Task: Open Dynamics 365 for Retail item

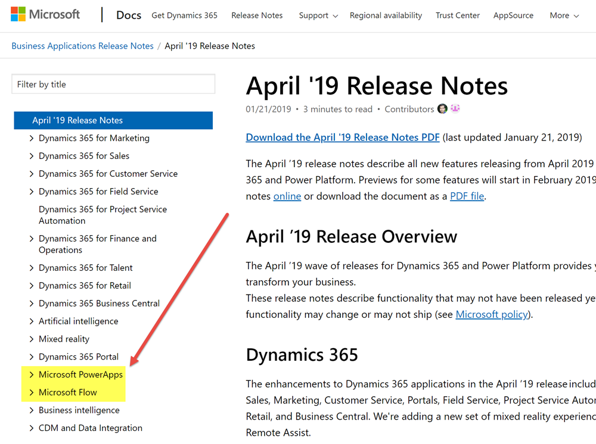Action: pyautogui.click(x=85, y=286)
